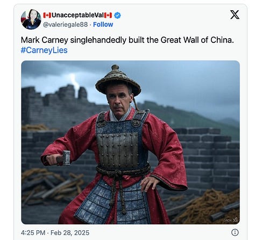Click the X logo in the tweet corner
Screen dimensions: 255x240
[x=235, y=14]
